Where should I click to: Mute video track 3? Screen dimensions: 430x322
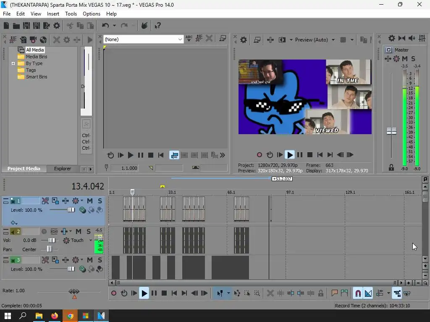click(x=90, y=260)
